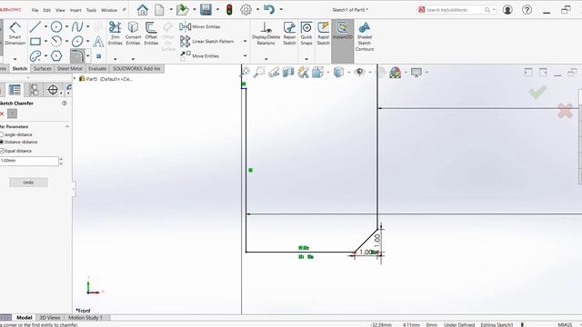Click Convert Entities tool
582x327 pixels.
(133, 34)
